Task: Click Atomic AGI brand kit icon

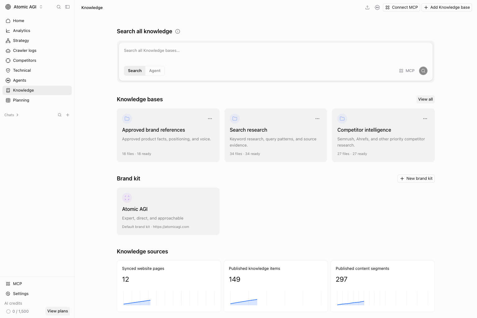Action: click(x=127, y=198)
